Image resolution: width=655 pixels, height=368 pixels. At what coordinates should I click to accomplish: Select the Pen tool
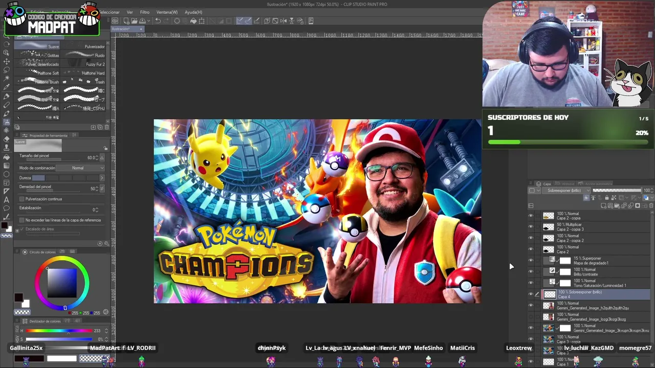(x=7, y=96)
